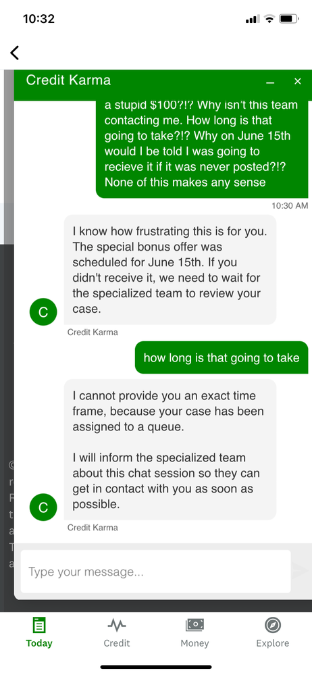Close the Credit Karma chat panel
Viewport: 312px width, 675px height.
tap(297, 81)
